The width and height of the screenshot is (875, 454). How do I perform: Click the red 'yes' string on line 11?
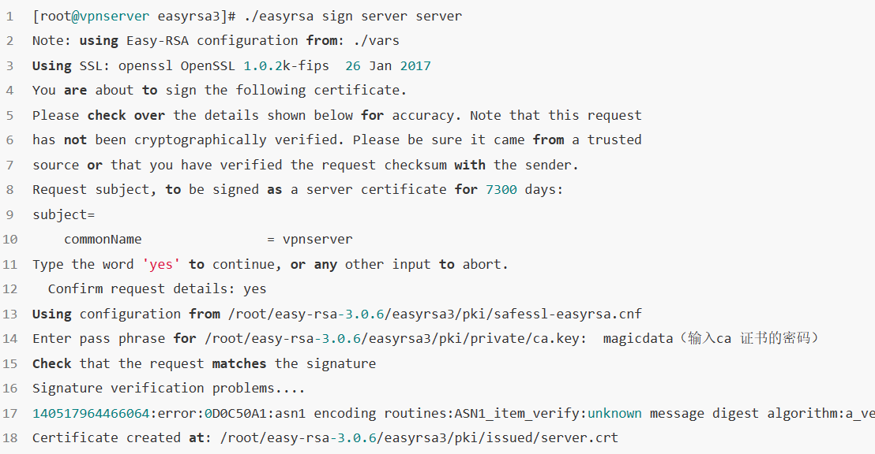coord(161,264)
